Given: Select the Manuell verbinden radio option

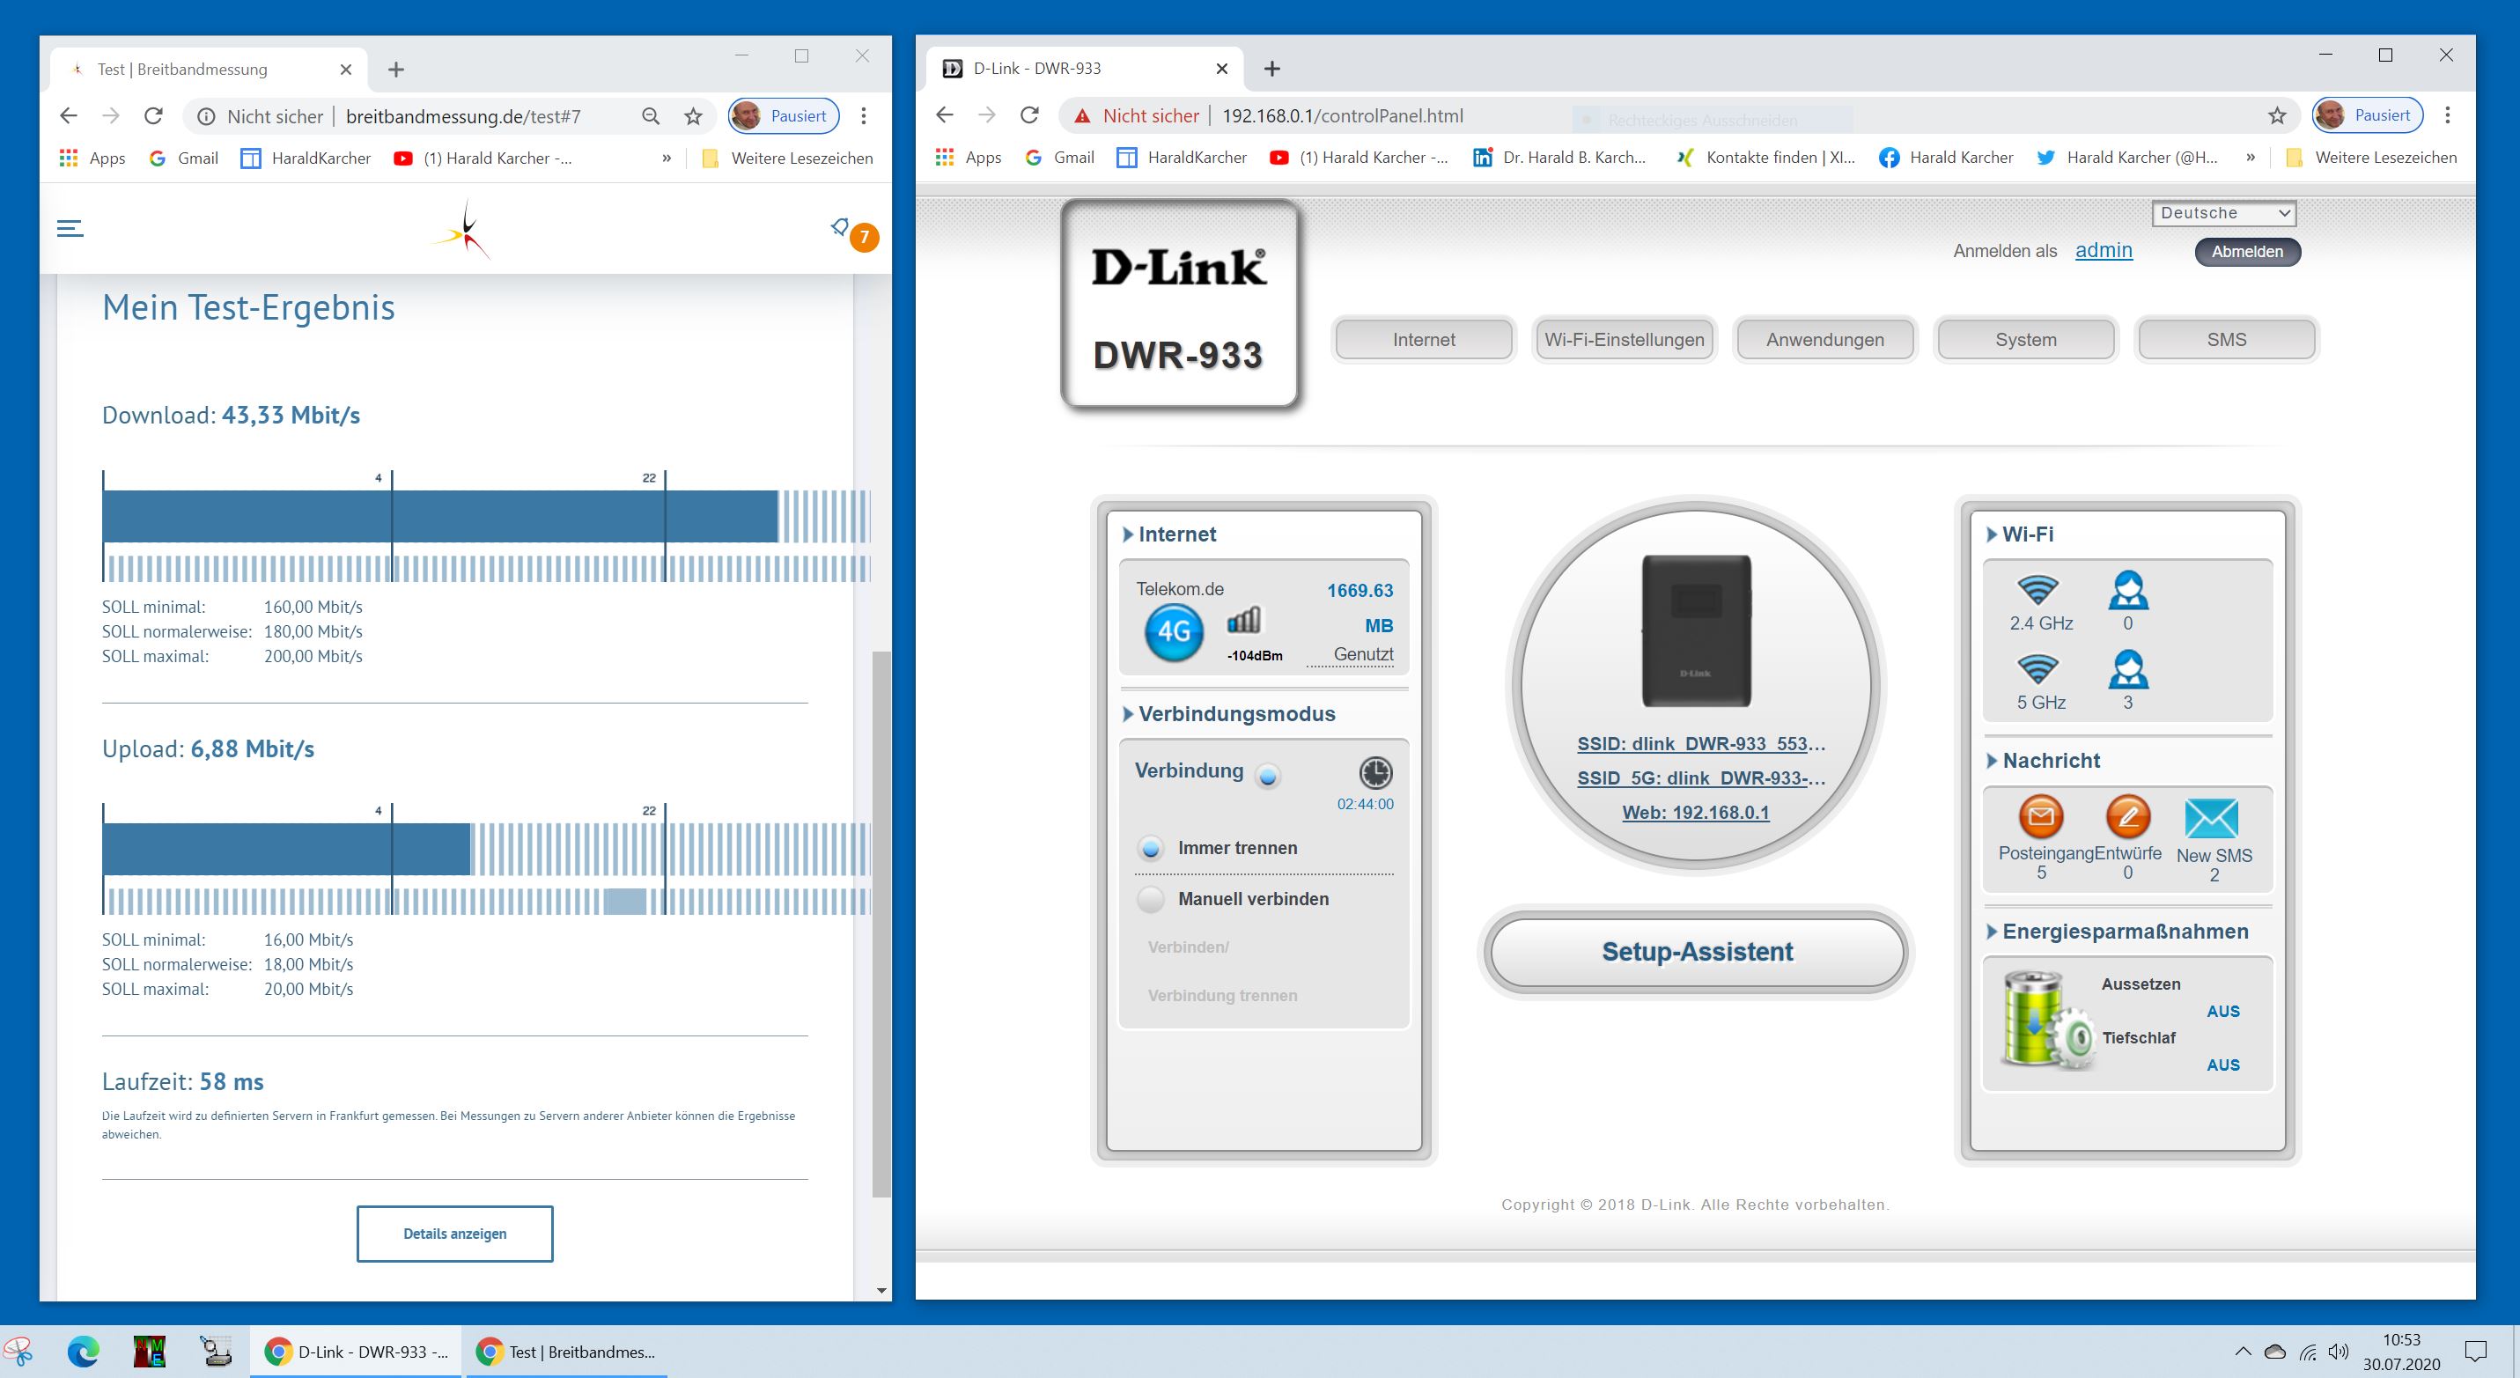Looking at the screenshot, I should [1152, 899].
